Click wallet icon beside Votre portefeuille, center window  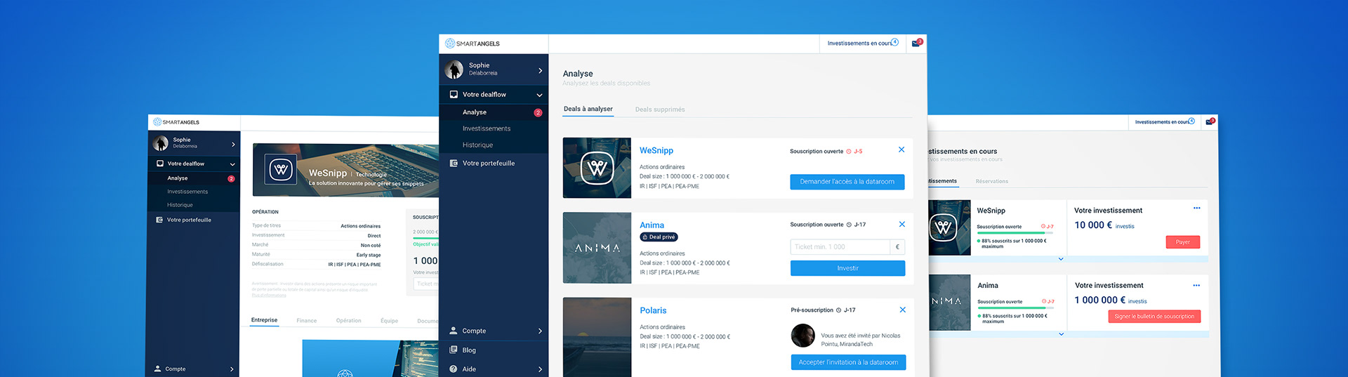454,163
